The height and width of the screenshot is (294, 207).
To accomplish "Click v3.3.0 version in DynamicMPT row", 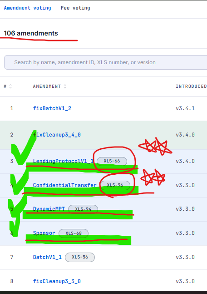I will coord(185,209).
